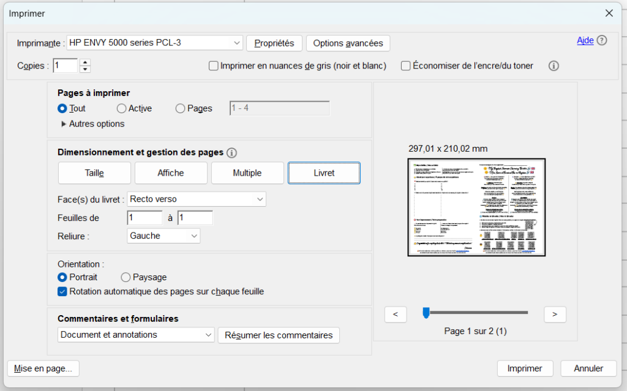Open Document et annotations dropdown
The height and width of the screenshot is (391, 627).
click(136, 335)
